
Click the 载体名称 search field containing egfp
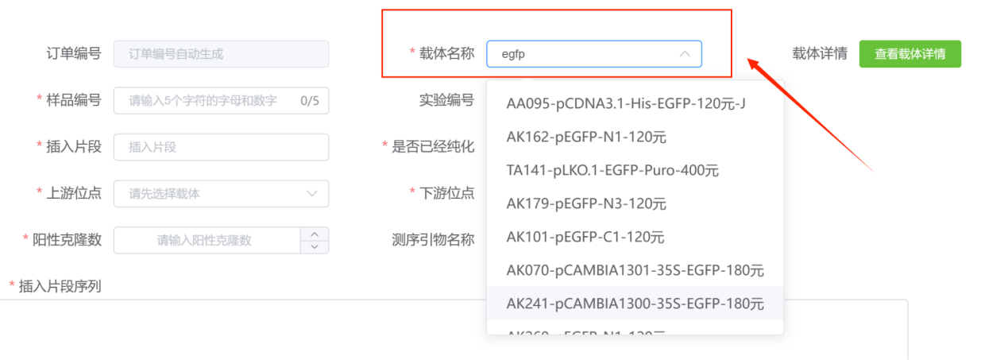[x=584, y=54]
